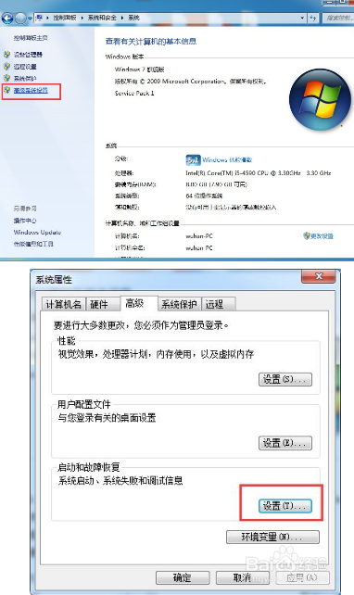
Task: Click the 更改设置 link
Action: click(x=322, y=236)
